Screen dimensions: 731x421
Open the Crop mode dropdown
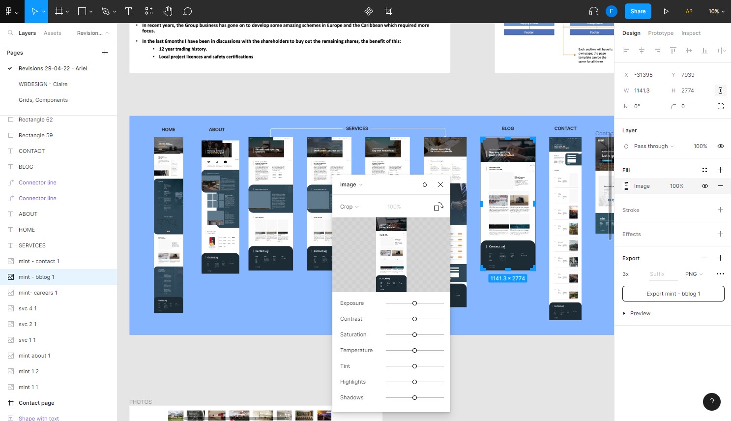349,207
